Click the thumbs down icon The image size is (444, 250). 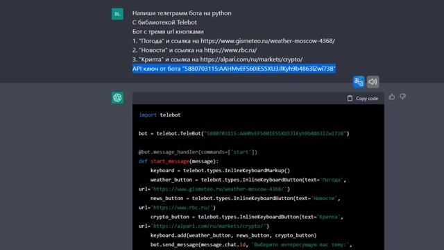point(402,97)
